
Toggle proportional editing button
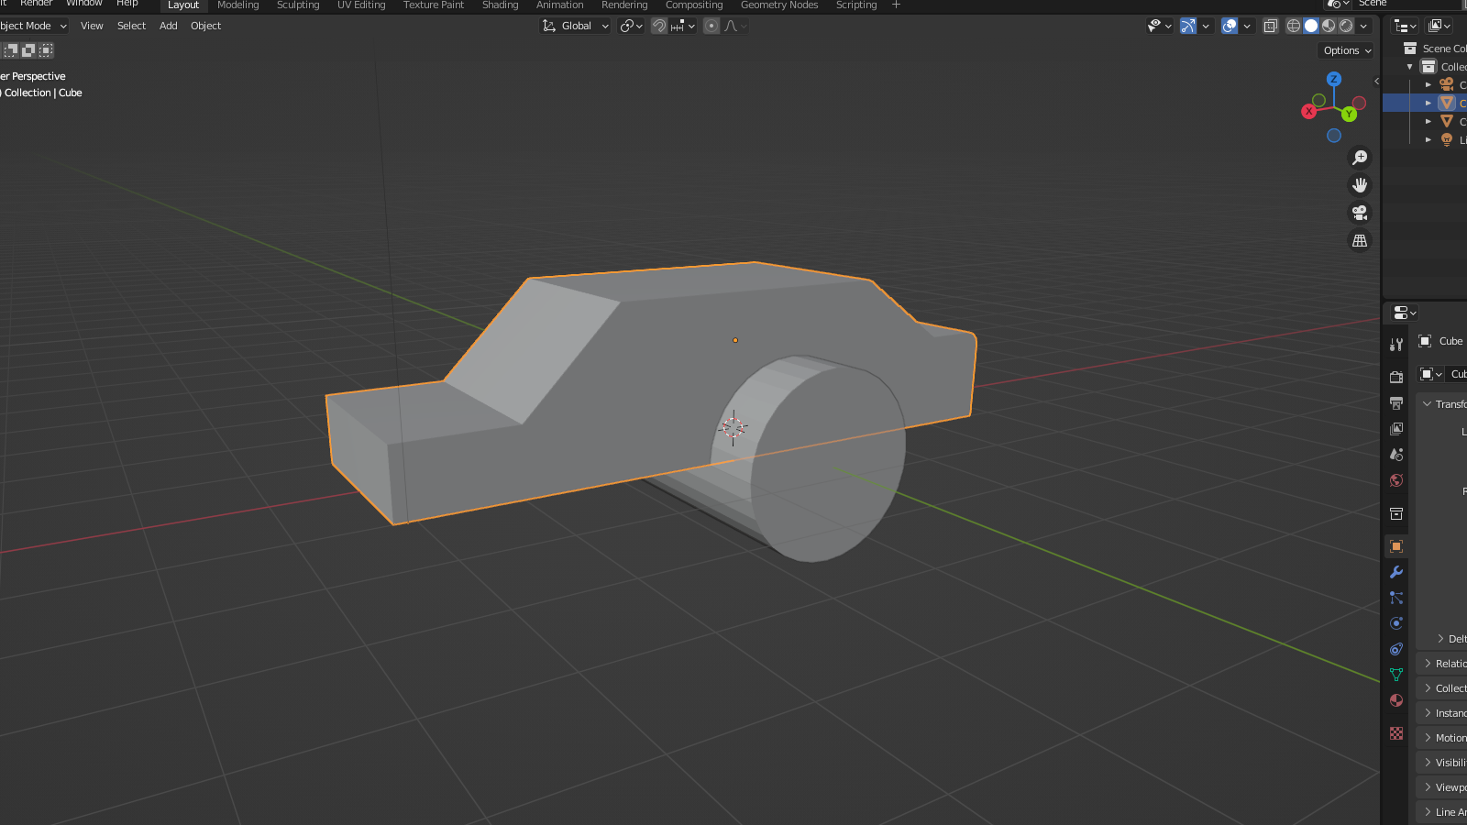(x=711, y=26)
